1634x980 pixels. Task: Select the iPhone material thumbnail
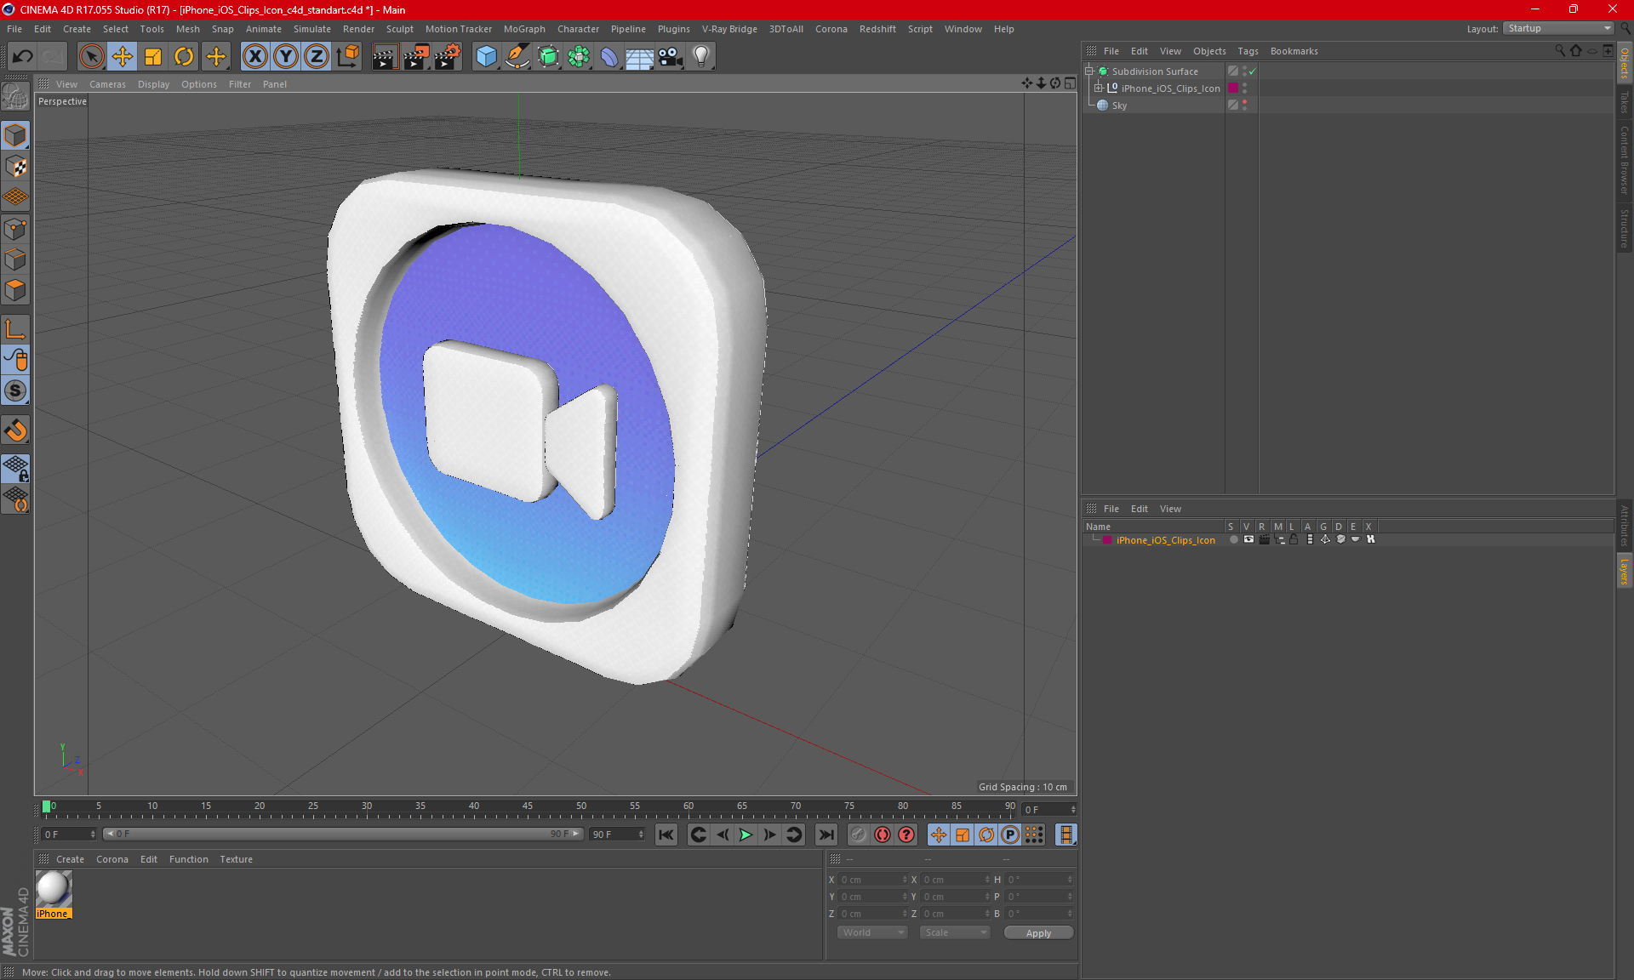click(x=54, y=890)
